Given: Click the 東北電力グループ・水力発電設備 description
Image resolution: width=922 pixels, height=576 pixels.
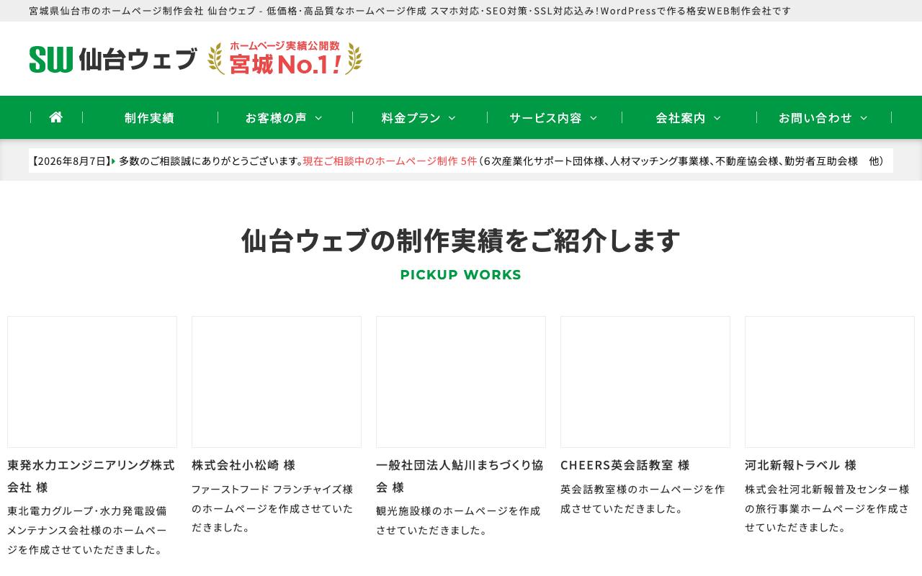Looking at the screenshot, I should [x=87, y=530].
